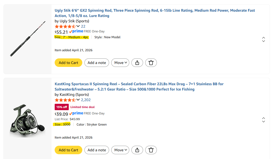This screenshot has height=159, width=271.
Task: Add Ugly Stik rod to cart
Action: (x=68, y=63)
